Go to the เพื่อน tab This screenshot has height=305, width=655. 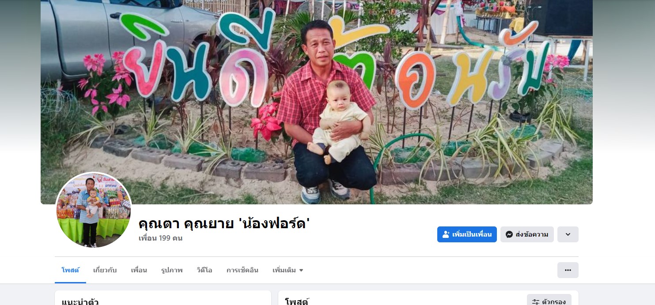tap(139, 270)
